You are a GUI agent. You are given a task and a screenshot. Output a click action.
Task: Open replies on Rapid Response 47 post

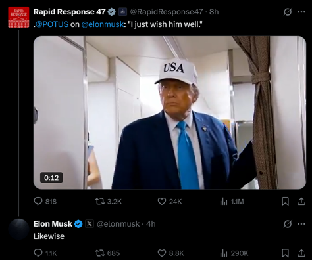point(45,201)
